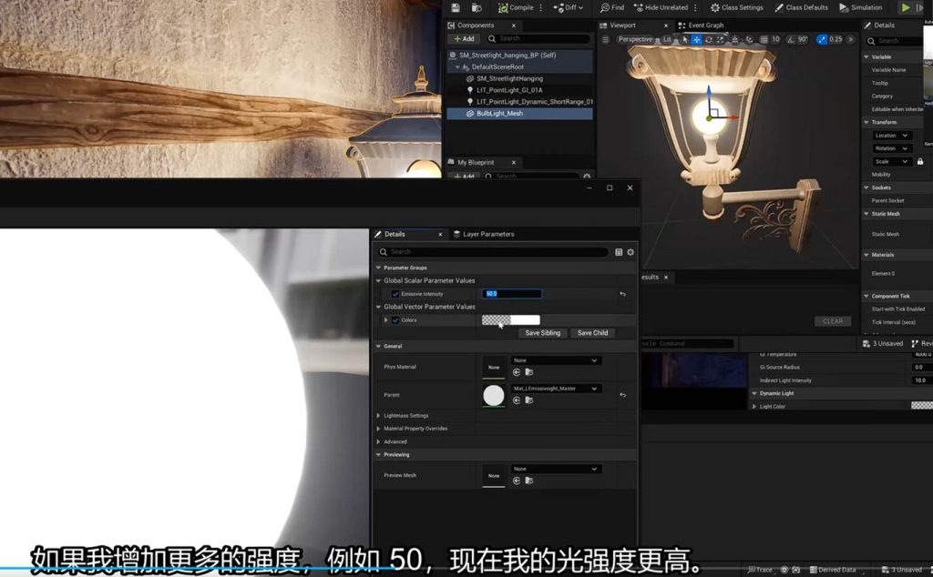Uncheck the Emissive Intensity parameter checkbox
The height and width of the screenshot is (577, 933).
[x=395, y=294]
